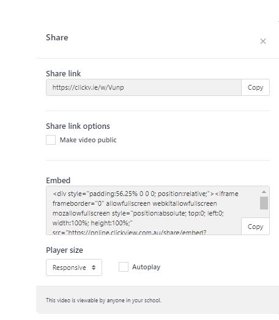The height and width of the screenshot is (320, 279).
Task: Click the embed scrollbar track below the thumb
Action: pos(264,213)
